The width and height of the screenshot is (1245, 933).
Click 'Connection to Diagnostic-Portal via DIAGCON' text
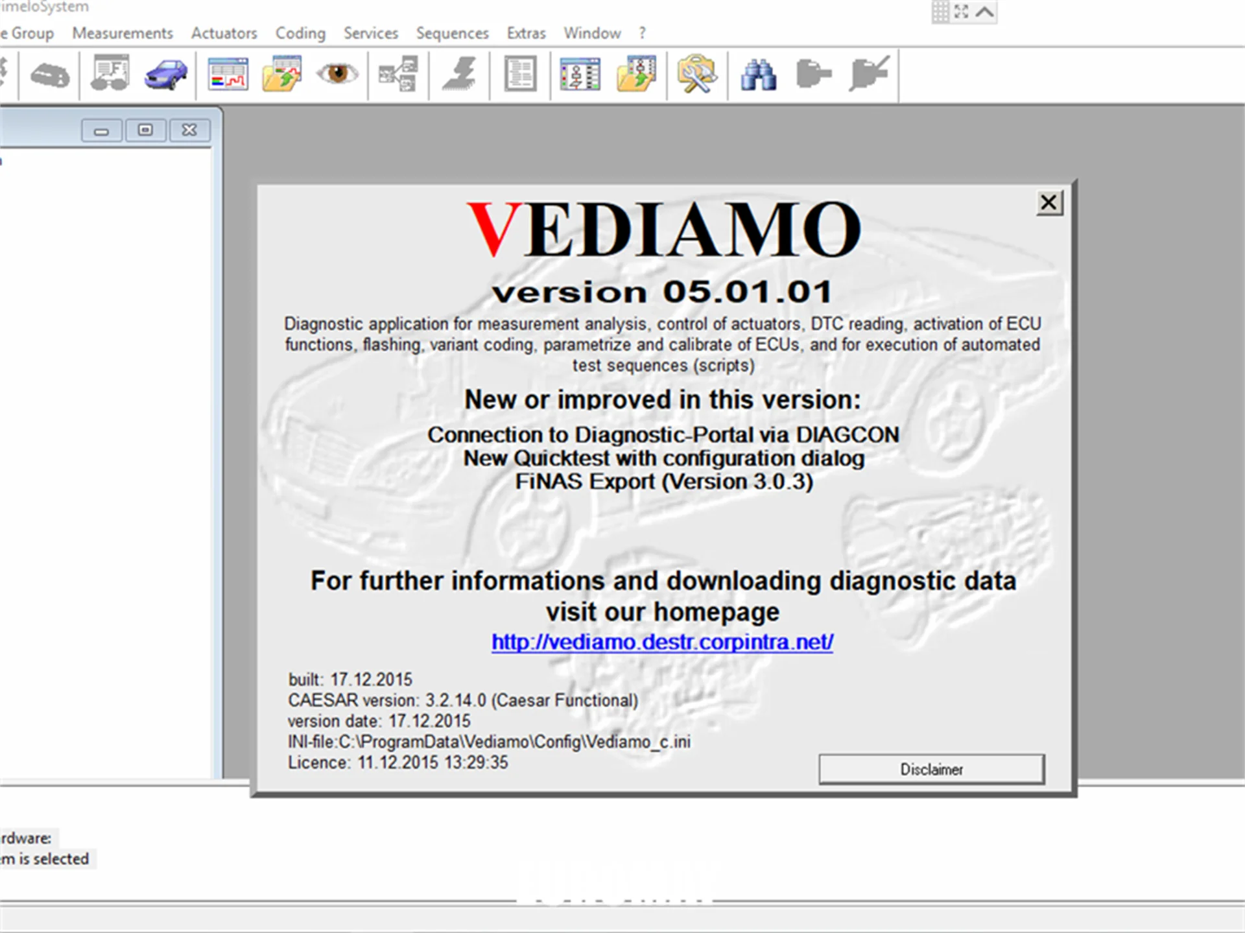pyautogui.click(x=663, y=434)
